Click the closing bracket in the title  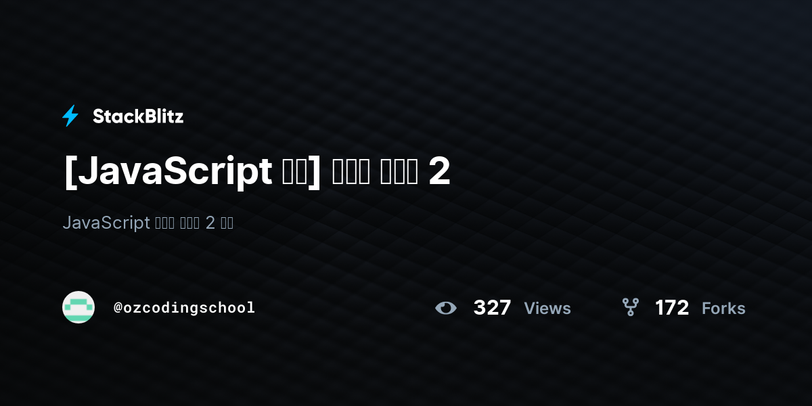[315, 173]
